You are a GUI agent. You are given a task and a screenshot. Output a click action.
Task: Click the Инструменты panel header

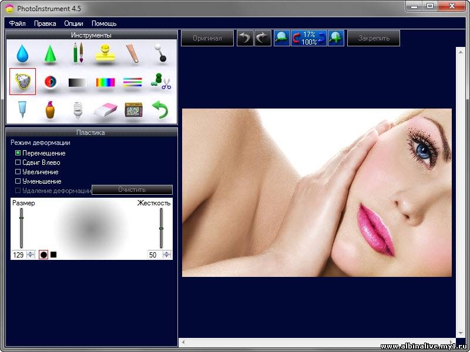(92, 35)
